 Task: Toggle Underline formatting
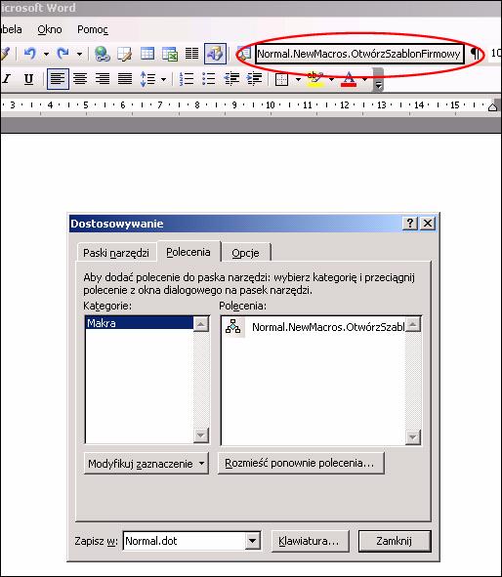[28, 79]
